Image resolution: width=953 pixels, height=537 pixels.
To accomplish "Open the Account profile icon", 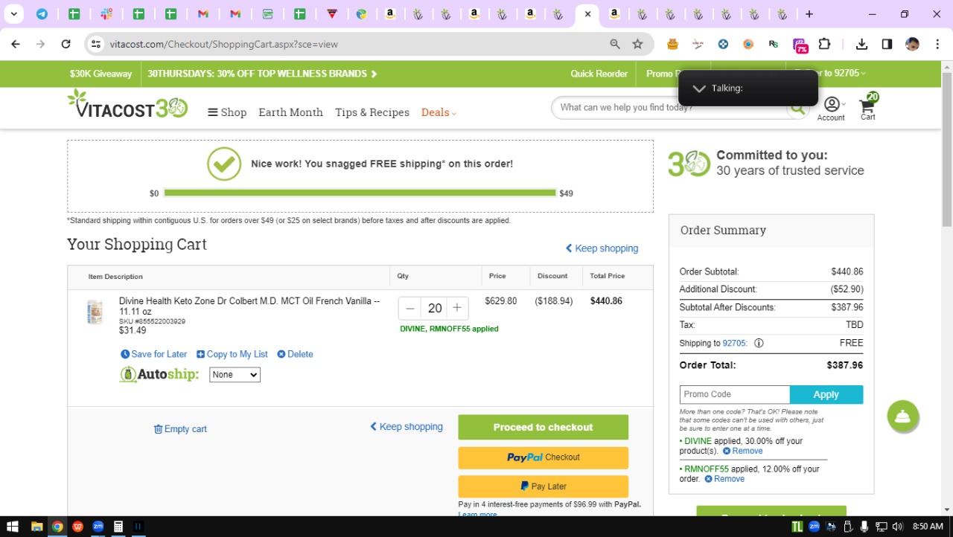I will pyautogui.click(x=832, y=108).
